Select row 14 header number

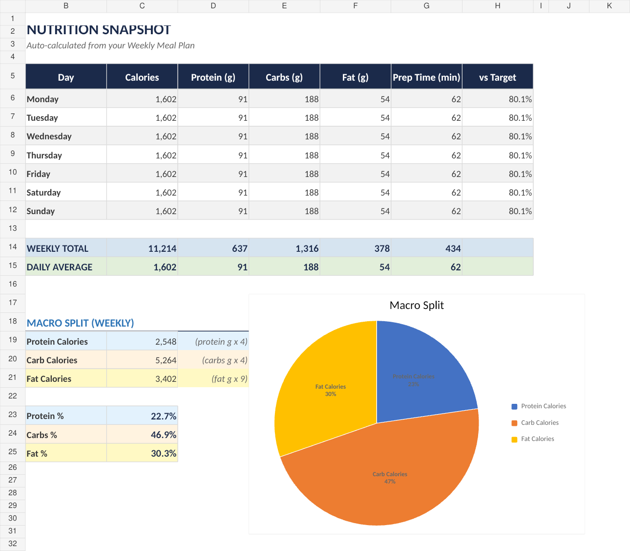click(13, 247)
